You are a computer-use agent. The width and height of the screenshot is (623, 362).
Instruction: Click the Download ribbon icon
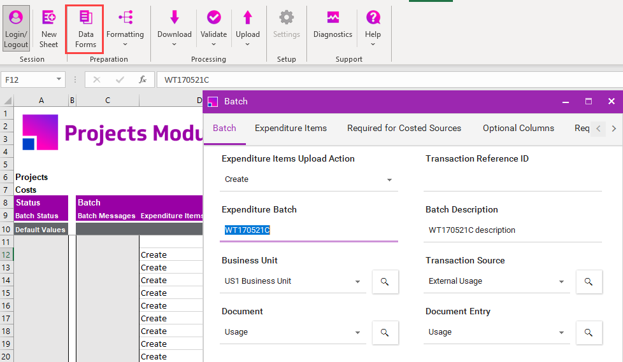point(175,17)
